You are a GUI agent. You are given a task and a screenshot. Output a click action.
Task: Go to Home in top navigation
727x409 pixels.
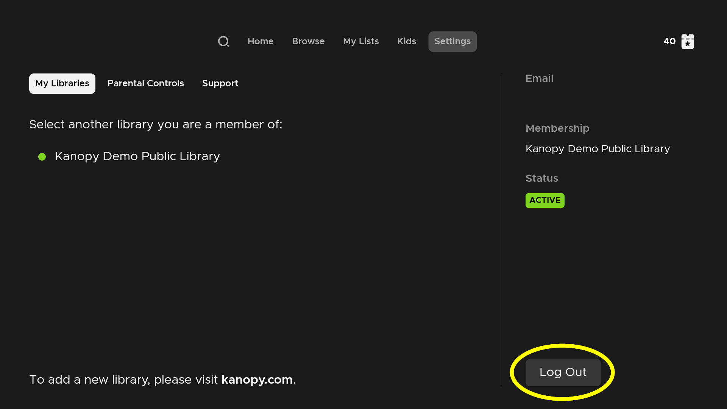[261, 41]
